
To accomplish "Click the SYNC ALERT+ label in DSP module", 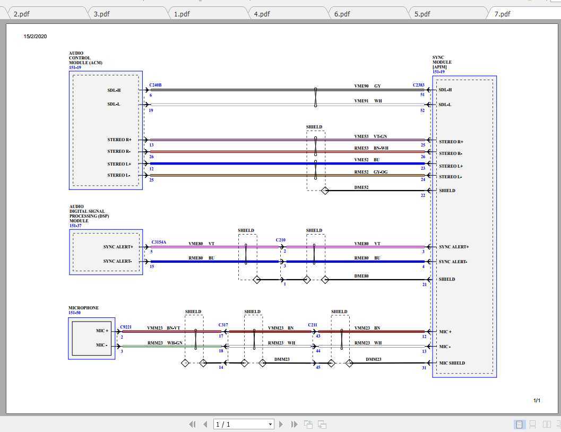I will (x=118, y=247).
